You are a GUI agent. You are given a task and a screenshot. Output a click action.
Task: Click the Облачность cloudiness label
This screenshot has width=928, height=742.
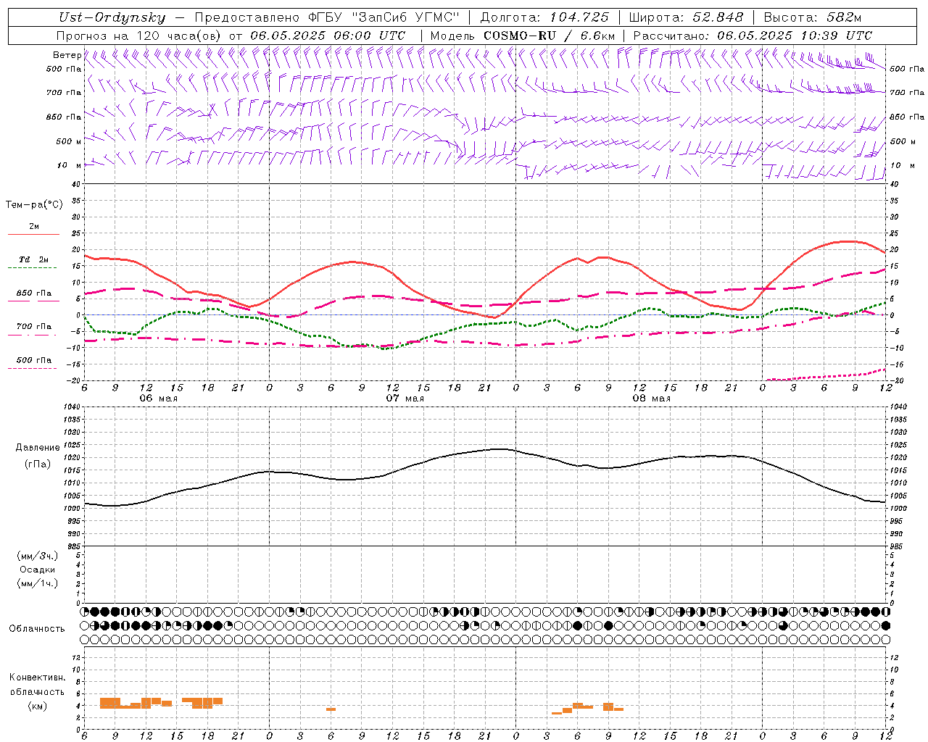point(37,629)
